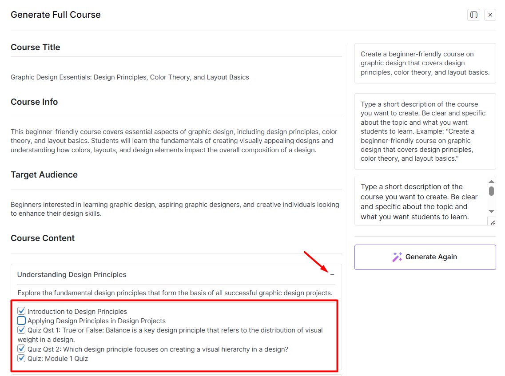Disable the Quiz Qst 2 question
This screenshot has width=505, height=376.
21,348
